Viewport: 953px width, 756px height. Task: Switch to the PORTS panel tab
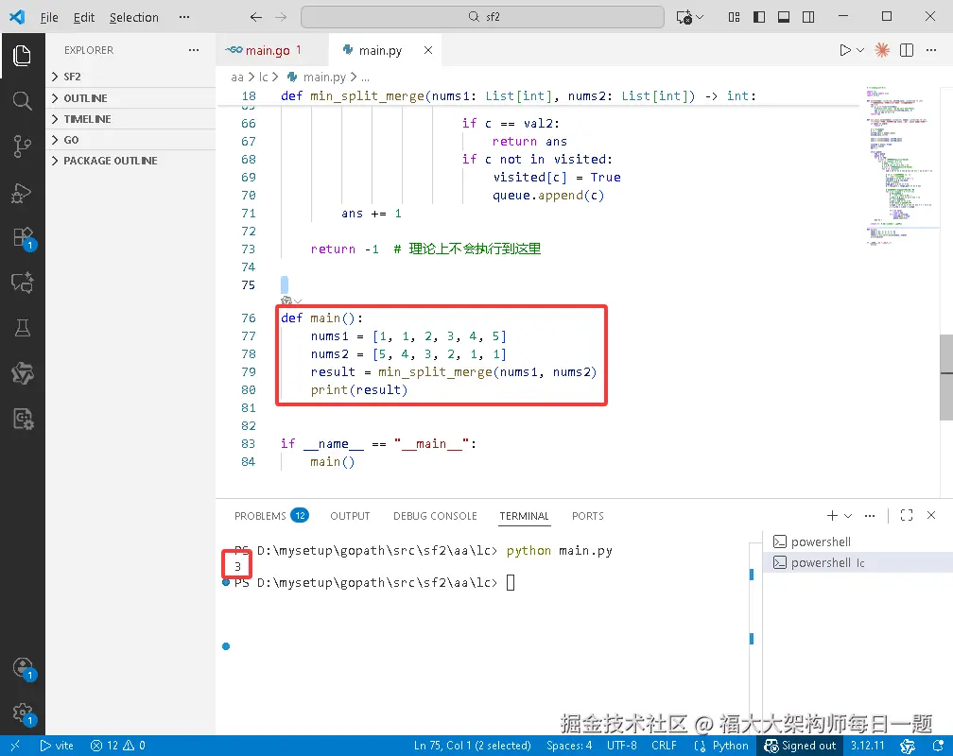coord(588,516)
